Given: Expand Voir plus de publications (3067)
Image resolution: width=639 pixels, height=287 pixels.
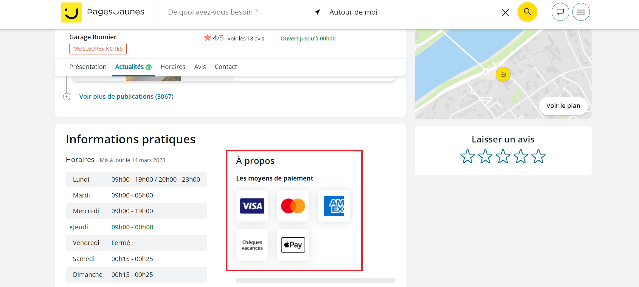Looking at the screenshot, I should click(x=126, y=97).
